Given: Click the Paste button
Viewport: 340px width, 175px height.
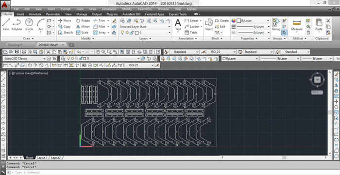Looking at the screenshot, I should pyautogui.click(x=319, y=25).
